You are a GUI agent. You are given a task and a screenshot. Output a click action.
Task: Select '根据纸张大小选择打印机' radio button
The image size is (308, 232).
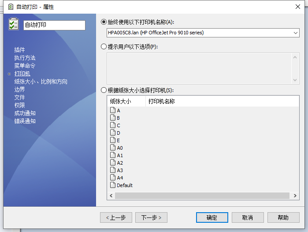pos(104,90)
